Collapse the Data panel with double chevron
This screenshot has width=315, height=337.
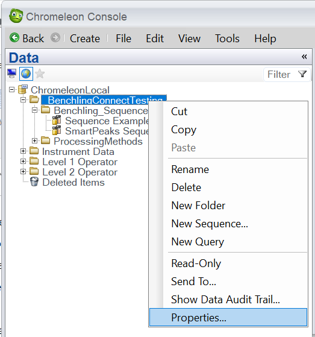(x=304, y=57)
